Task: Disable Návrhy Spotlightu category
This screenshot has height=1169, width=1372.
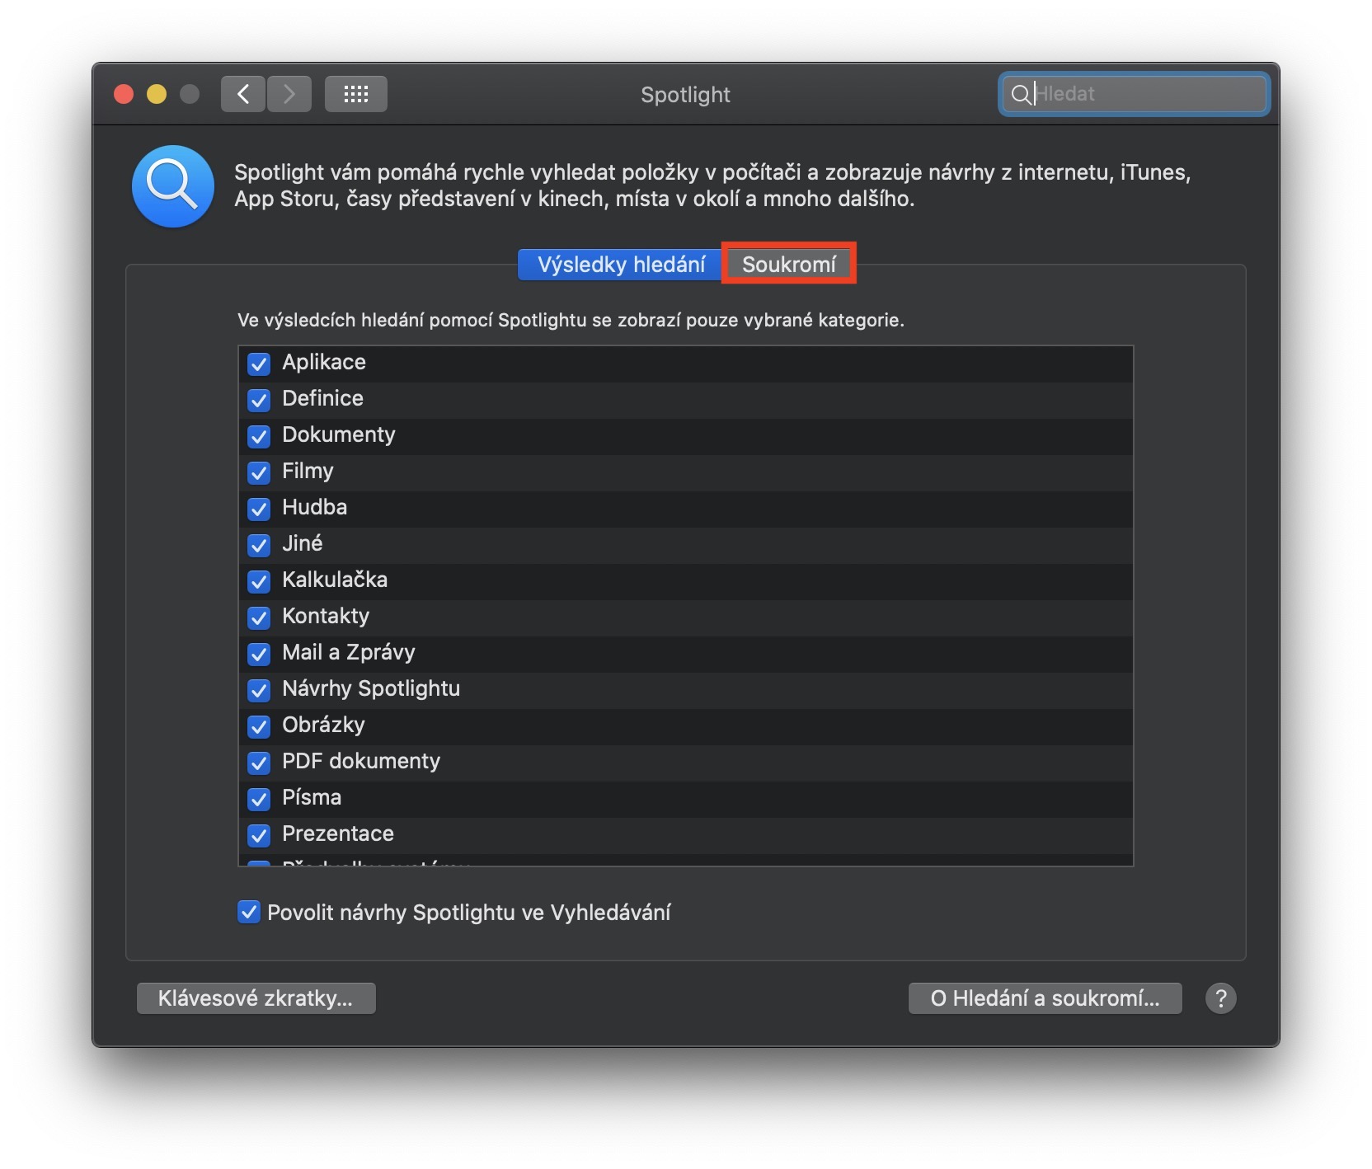Action: 259,690
